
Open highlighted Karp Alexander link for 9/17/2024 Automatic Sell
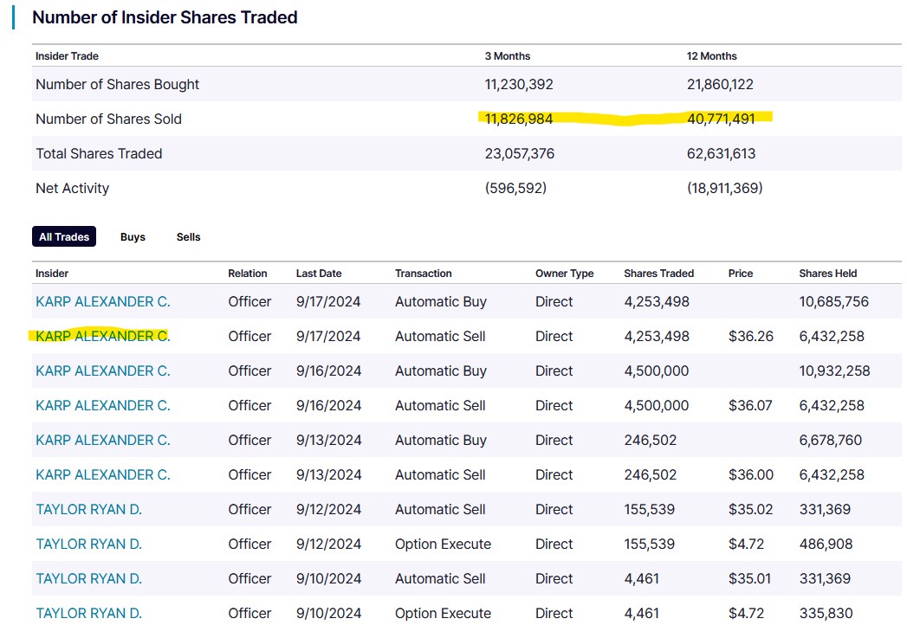point(103,337)
